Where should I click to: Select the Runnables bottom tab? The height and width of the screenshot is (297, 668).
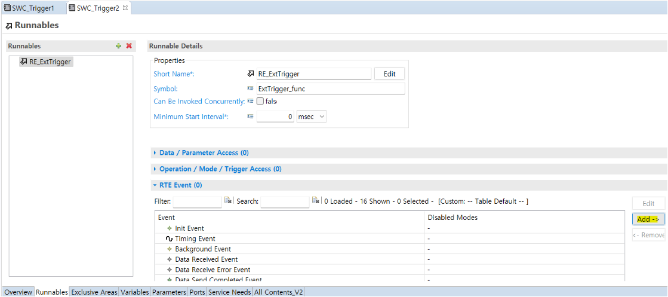pyautogui.click(x=51, y=292)
